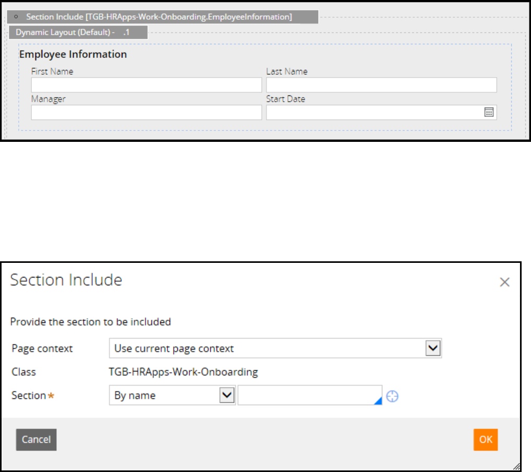Focus the Last Name input box

381,85
